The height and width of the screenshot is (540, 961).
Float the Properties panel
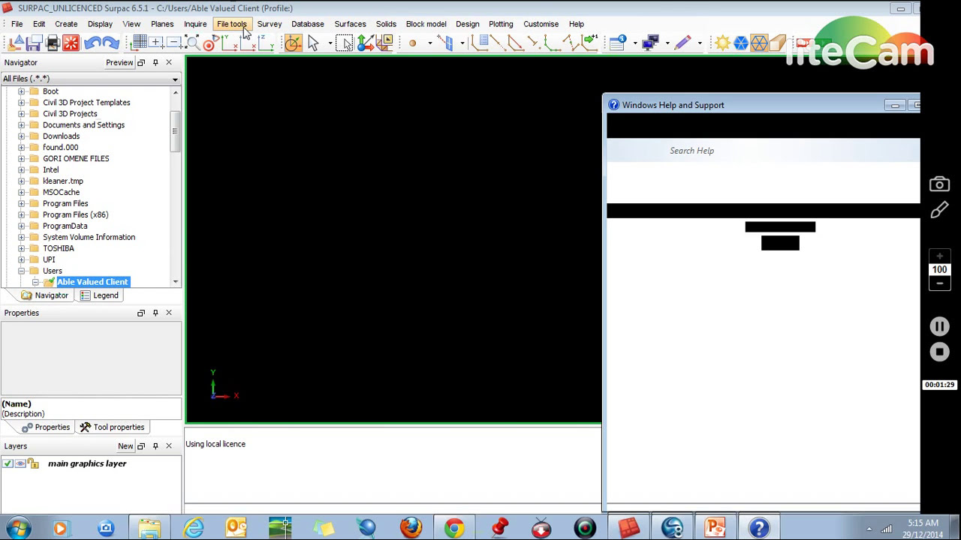coord(141,313)
